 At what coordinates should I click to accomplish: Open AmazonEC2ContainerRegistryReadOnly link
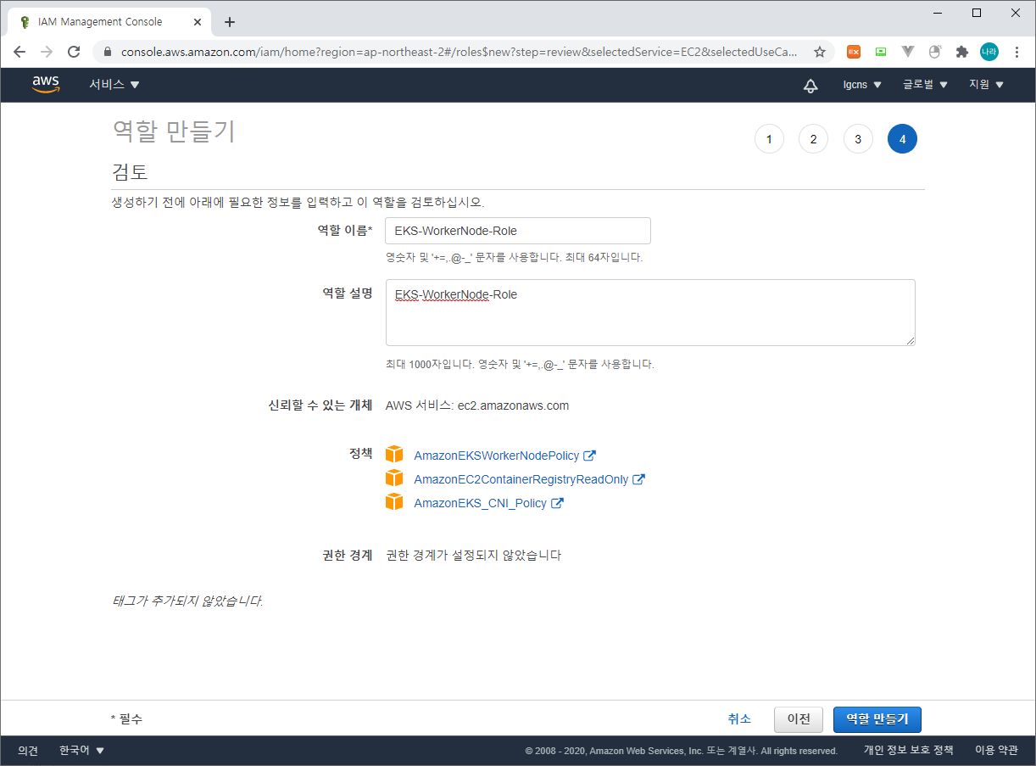point(521,479)
